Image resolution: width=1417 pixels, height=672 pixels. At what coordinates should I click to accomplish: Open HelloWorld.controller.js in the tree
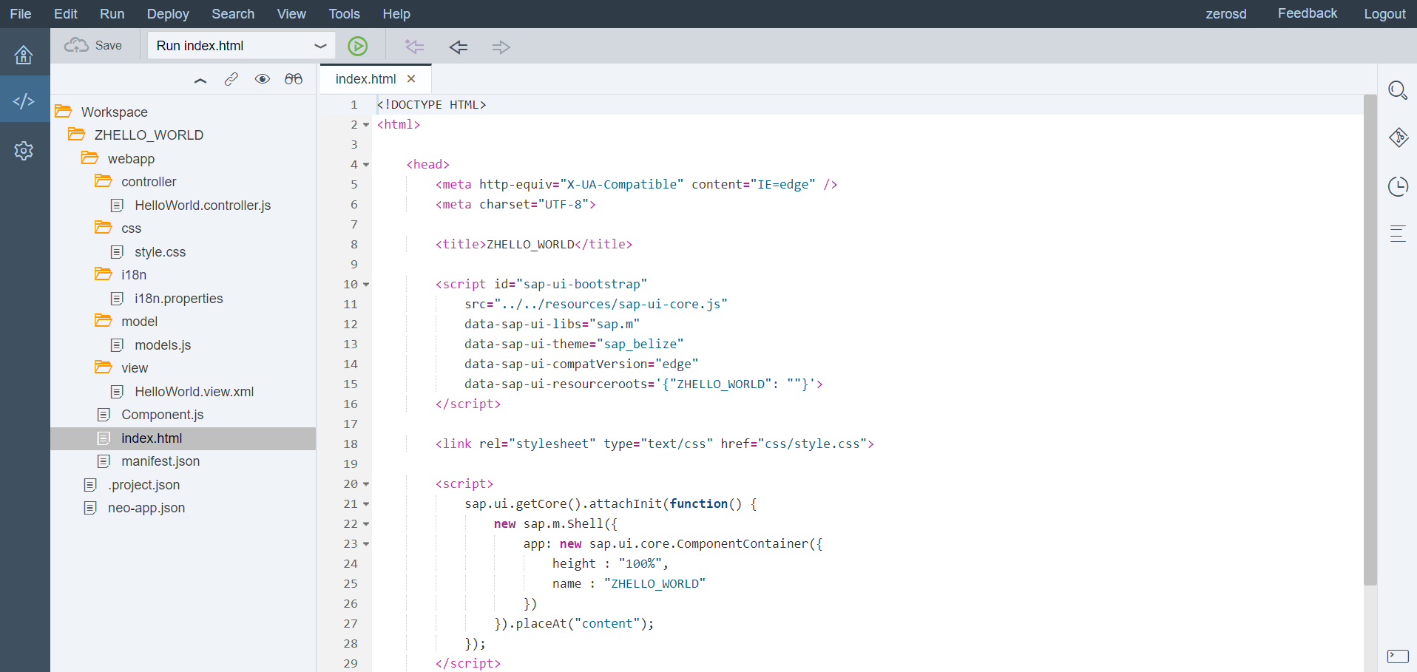(x=203, y=206)
